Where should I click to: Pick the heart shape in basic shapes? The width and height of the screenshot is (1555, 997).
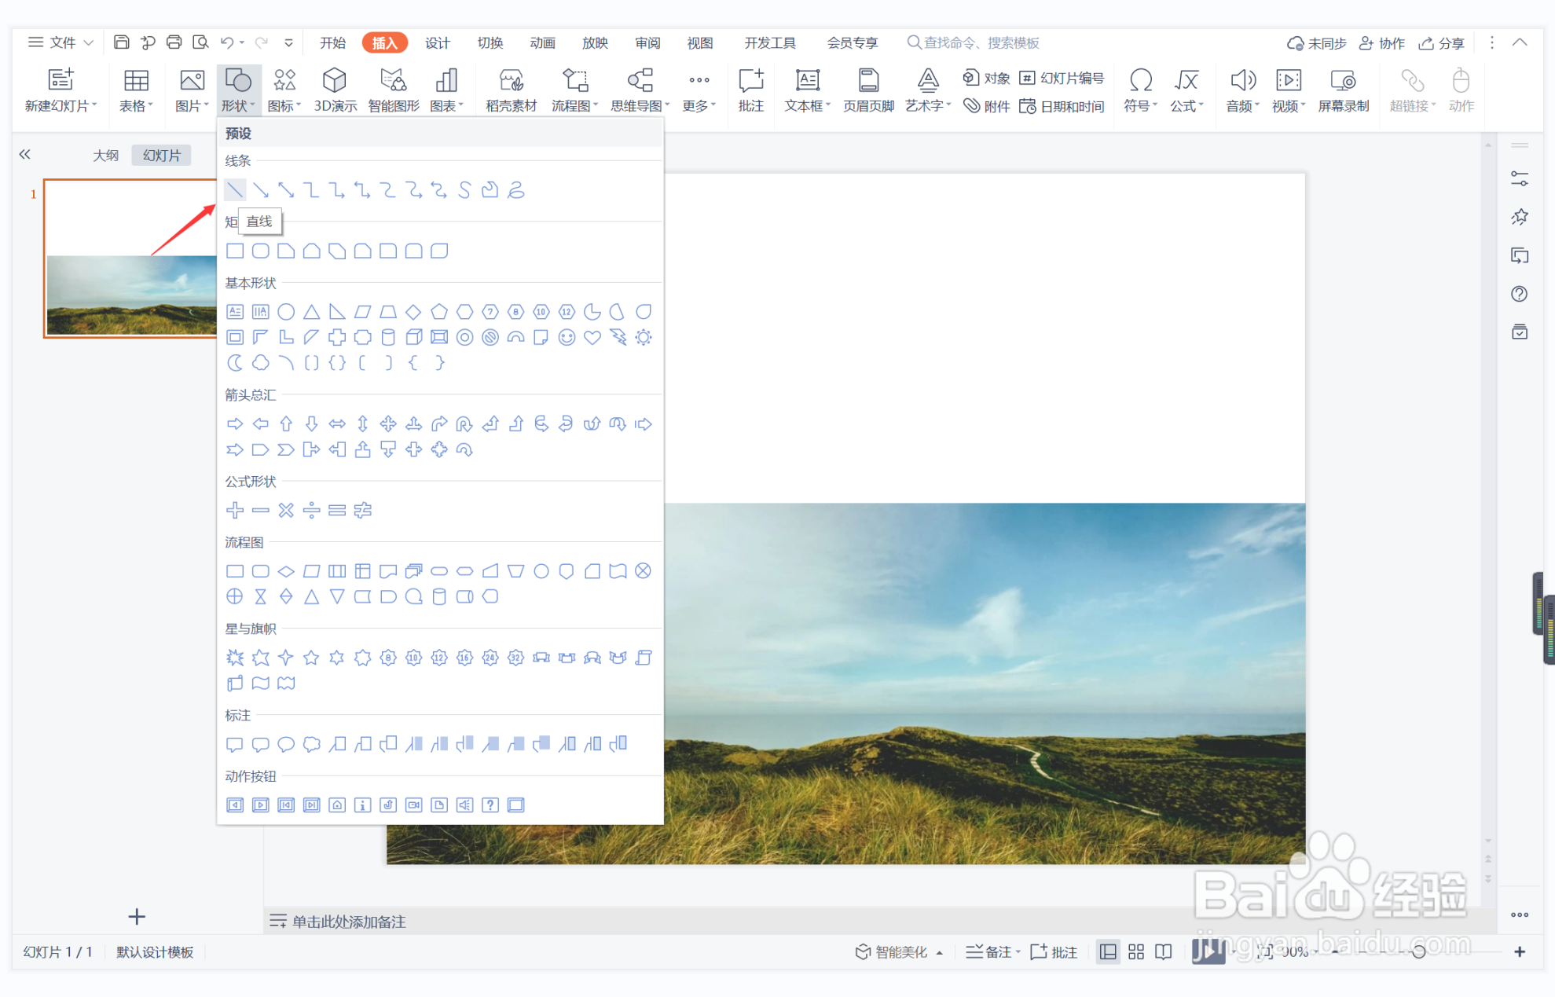[x=592, y=338]
